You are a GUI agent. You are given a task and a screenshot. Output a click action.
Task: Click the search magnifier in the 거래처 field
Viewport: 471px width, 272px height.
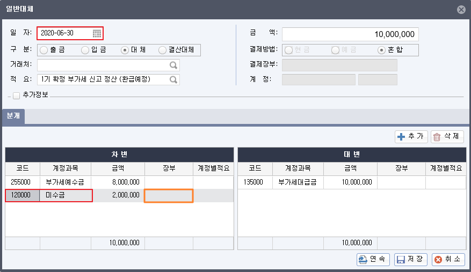pos(173,65)
